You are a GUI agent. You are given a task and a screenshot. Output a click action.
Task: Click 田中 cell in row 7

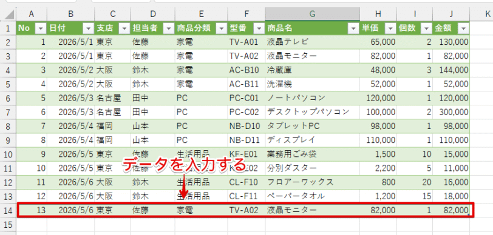click(153, 112)
